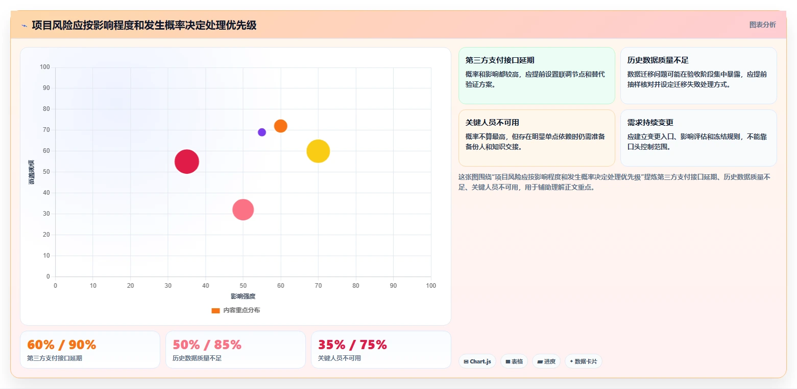797x389 pixels.
Task: Click the yellow bubble on the chart
Action: pos(318,151)
